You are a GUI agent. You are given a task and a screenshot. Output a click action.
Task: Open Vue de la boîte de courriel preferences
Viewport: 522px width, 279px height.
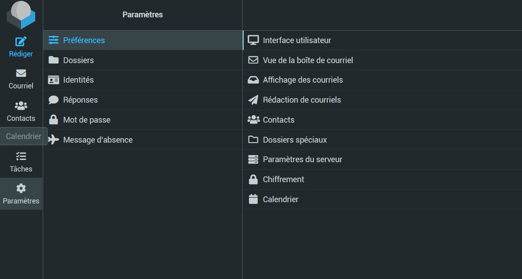(308, 60)
